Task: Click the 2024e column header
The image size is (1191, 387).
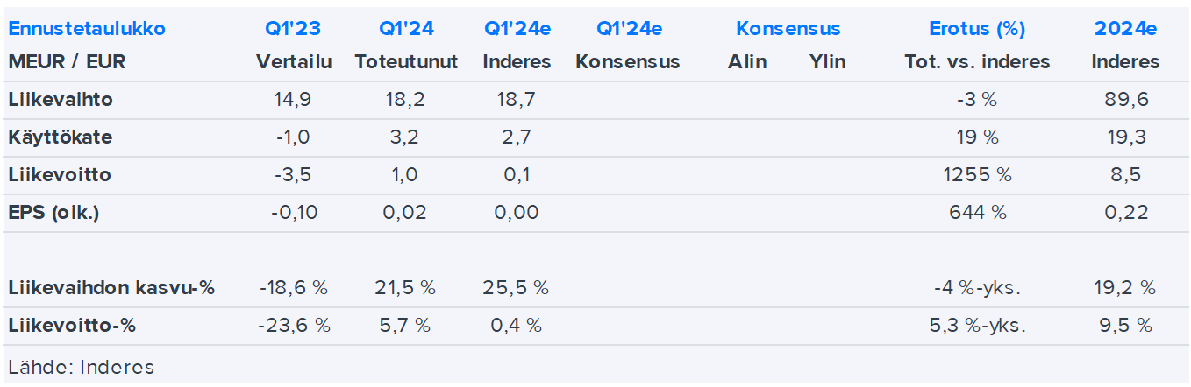Action: coord(1125,29)
